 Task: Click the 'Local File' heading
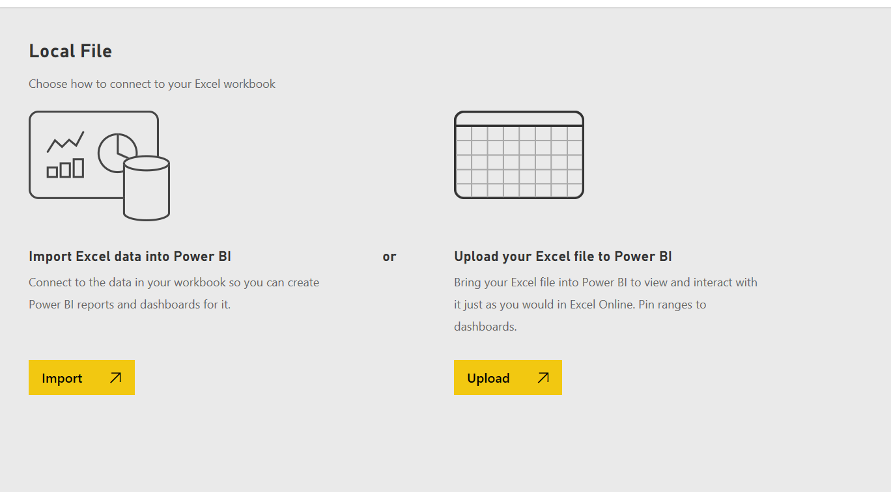pyautogui.click(x=70, y=51)
